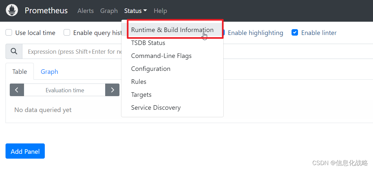The height and width of the screenshot is (169, 373).
Task: Open Configuration from Status menu
Action: pyautogui.click(x=172, y=69)
